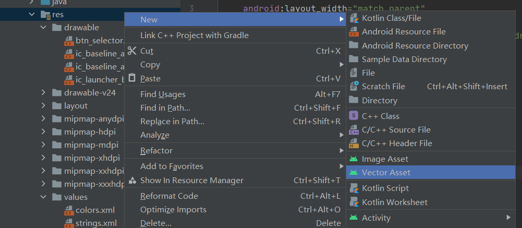Viewport: 522px width, 228px height.
Task: Click the clipboard Paste icon
Action: point(132,78)
